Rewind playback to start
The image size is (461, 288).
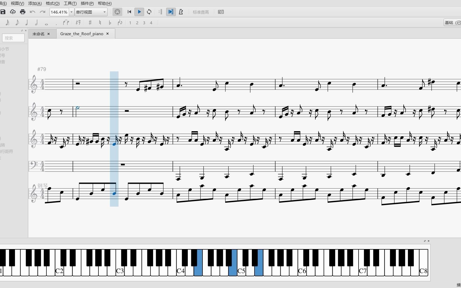click(x=129, y=12)
